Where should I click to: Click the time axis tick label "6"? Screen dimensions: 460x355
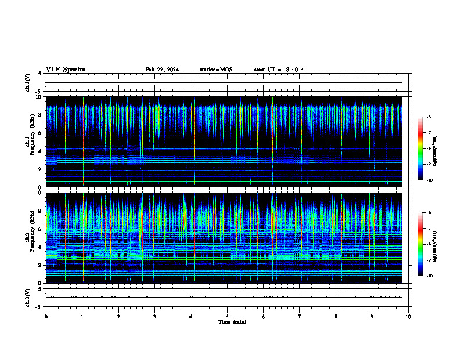[x=264, y=317]
